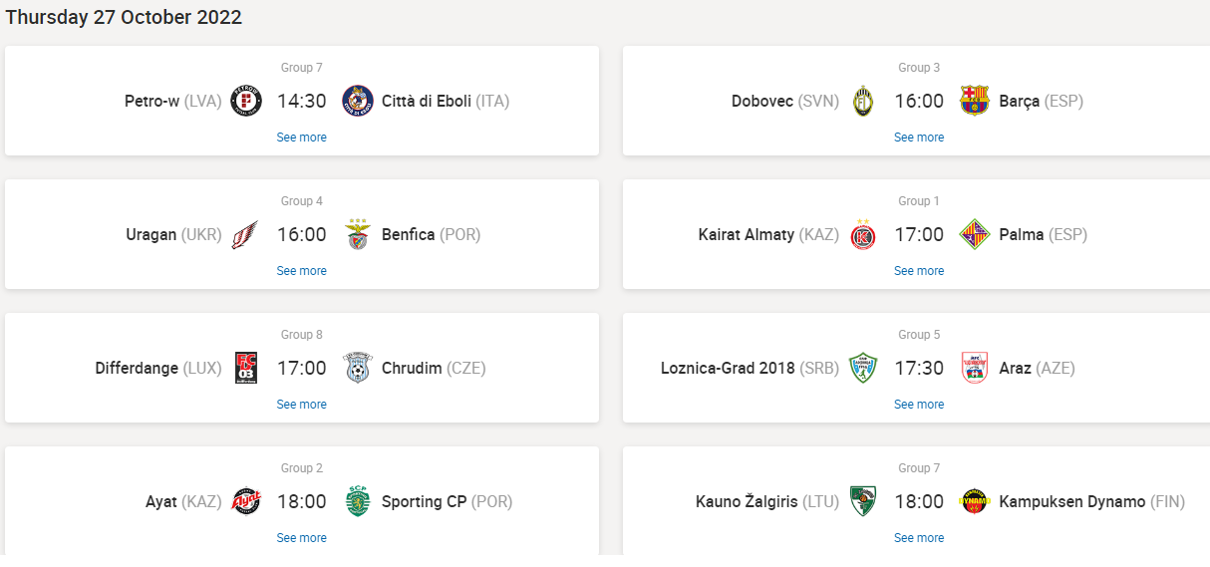This screenshot has height=567, width=1210.
Task: Click the Kampuksen Dynamo logo
Action: click(974, 502)
